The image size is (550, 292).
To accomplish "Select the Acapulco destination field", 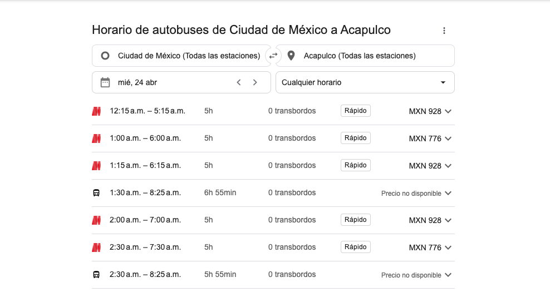I will (365, 56).
